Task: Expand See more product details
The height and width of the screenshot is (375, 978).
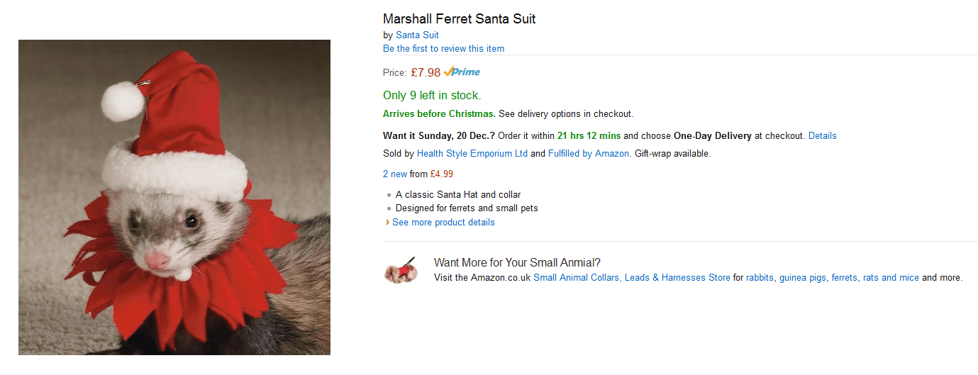Action: tap(443, 222)
